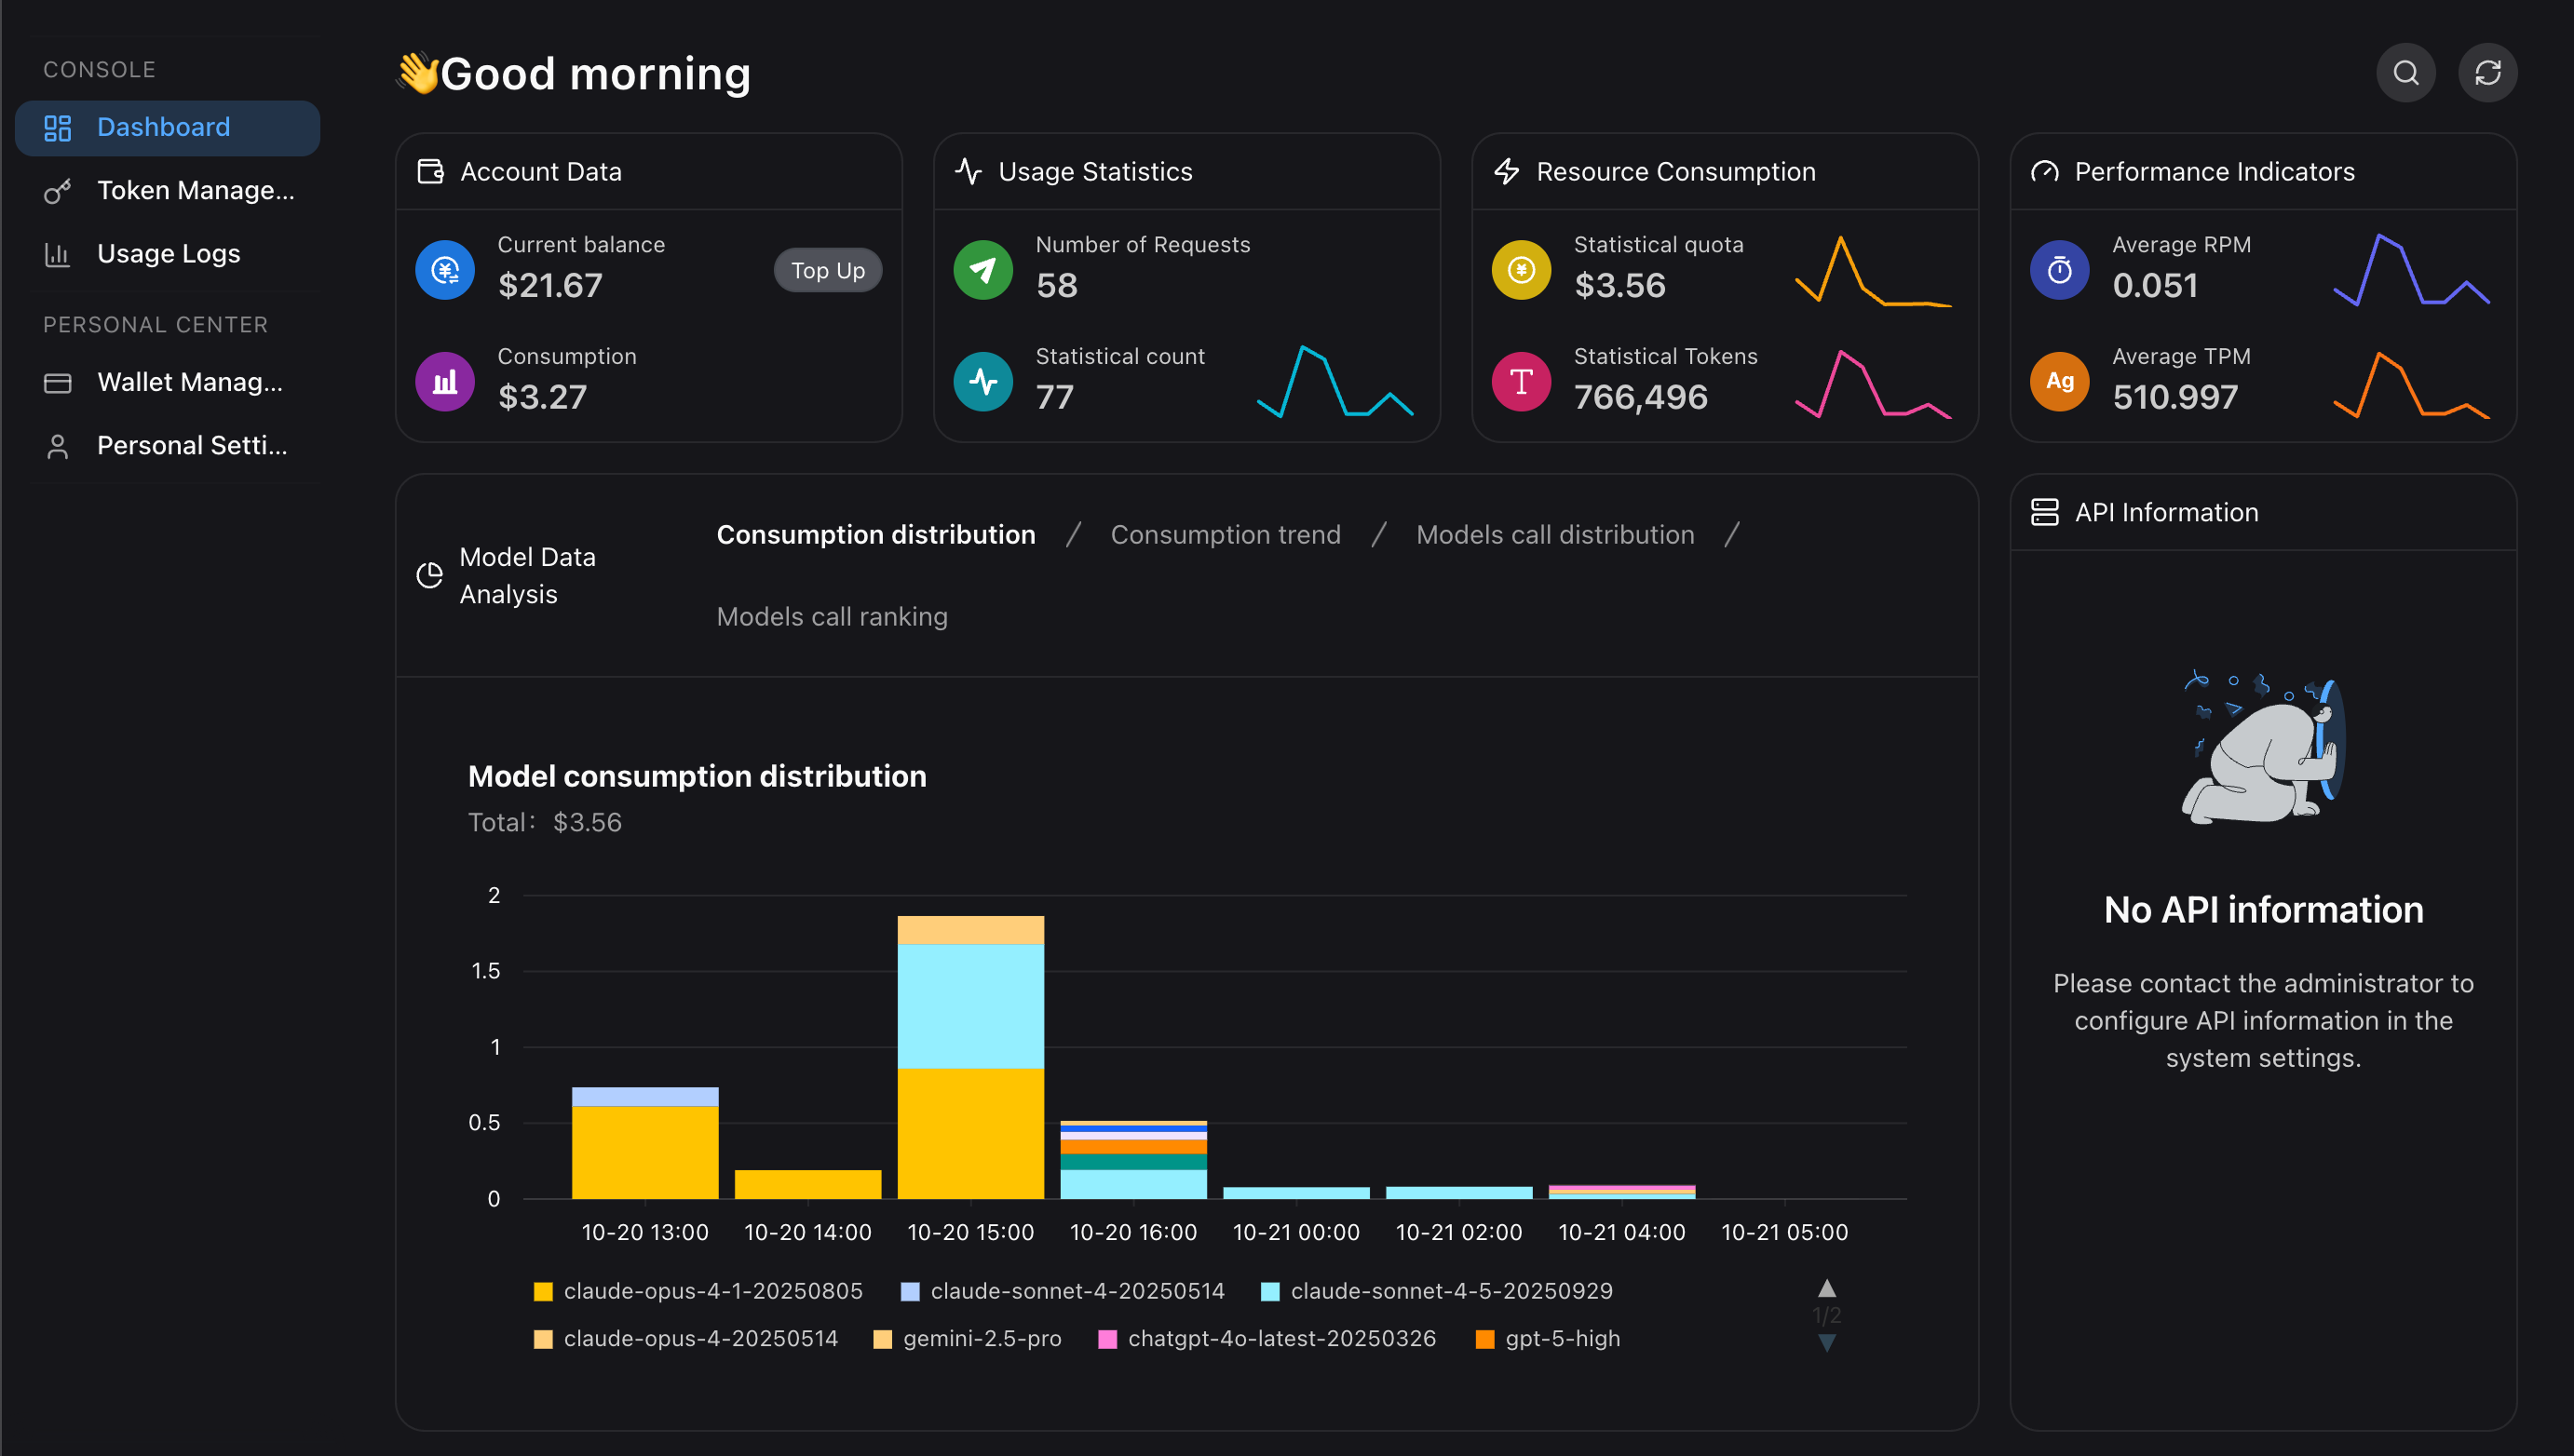The image size is (2574, 1456).
Task: Click the Dashboard grid icon
Action: click(x=58, y=128)
